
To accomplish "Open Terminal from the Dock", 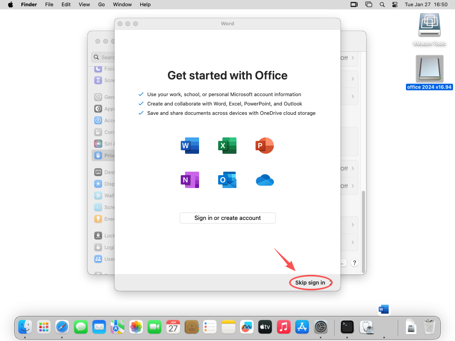I will (347, 327).
